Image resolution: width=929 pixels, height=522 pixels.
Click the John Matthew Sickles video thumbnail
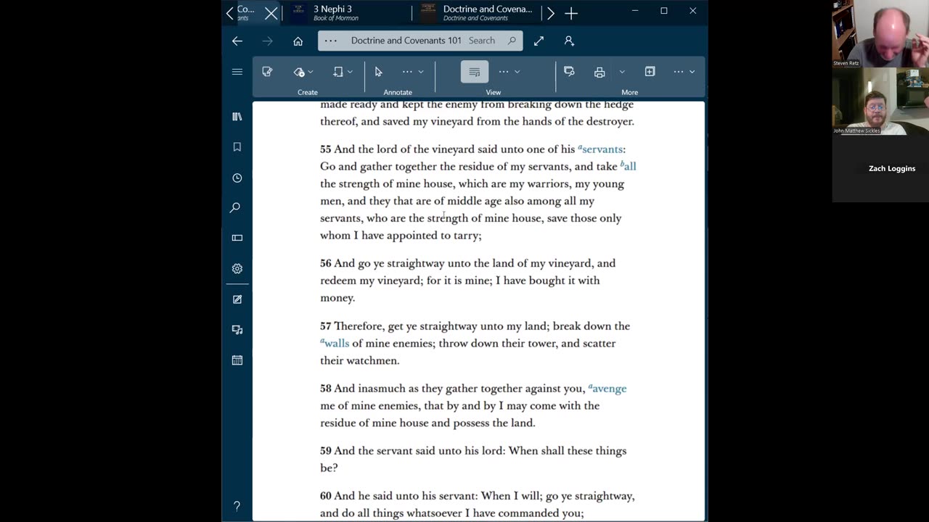(x=880, y=101)
